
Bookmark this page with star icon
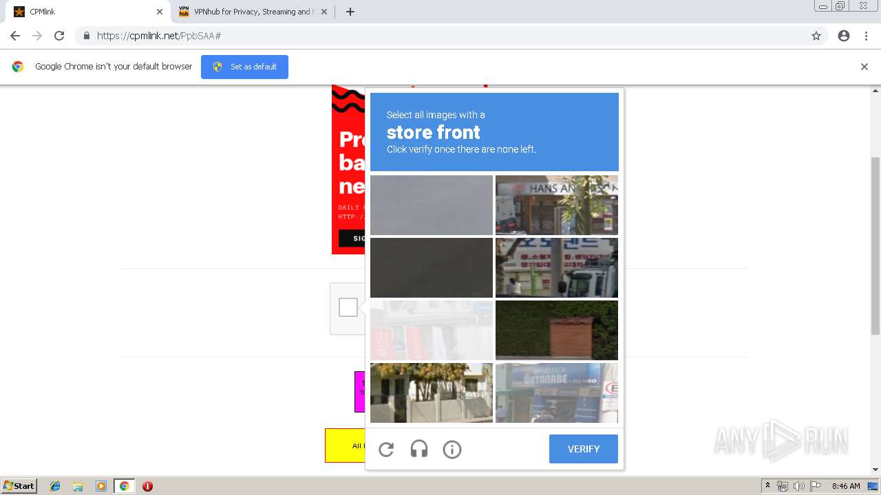816,36
